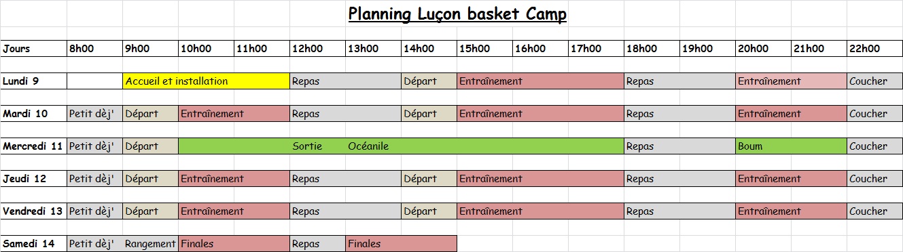Click the yellow Accueil et installation cell
This screenshot has width=903, height=252.
point(206,81)
